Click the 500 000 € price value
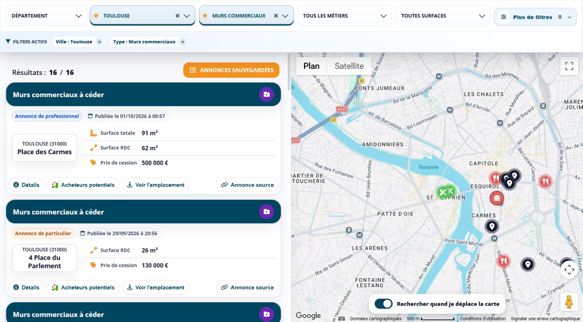This screenshot has width=583, height=322. tap(155, 163)
